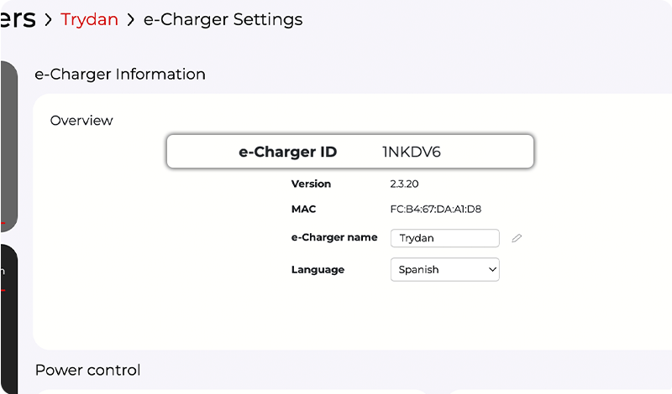This screenshot has width=672, height=394.
Task: Click the Power control section heading
Action: pos(88,371)
